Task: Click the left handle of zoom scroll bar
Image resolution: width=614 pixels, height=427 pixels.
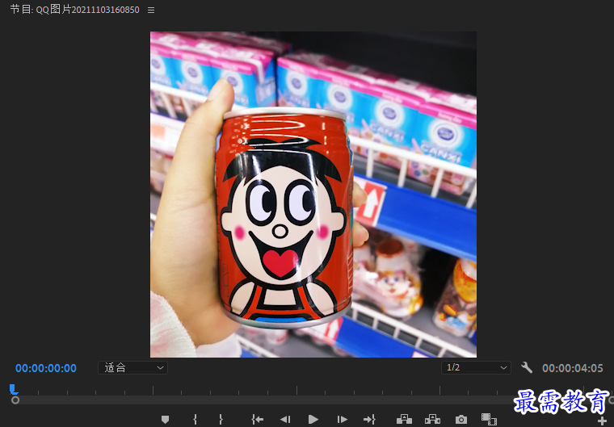Action: click(x=15, y=400)
